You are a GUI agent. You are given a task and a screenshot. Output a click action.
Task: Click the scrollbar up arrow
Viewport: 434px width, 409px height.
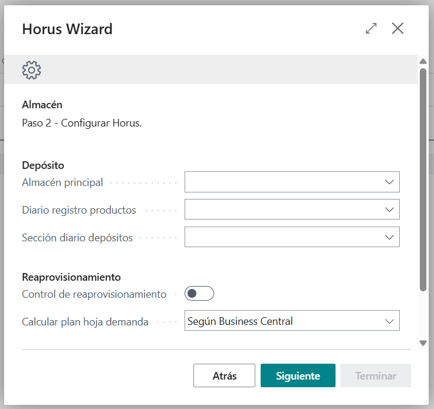[x=423, y=61]
